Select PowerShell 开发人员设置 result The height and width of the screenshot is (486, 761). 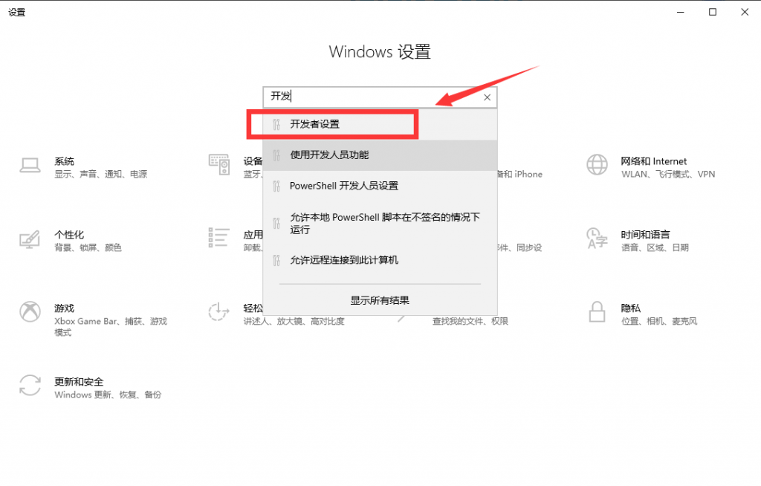click(x=380, y=186)
